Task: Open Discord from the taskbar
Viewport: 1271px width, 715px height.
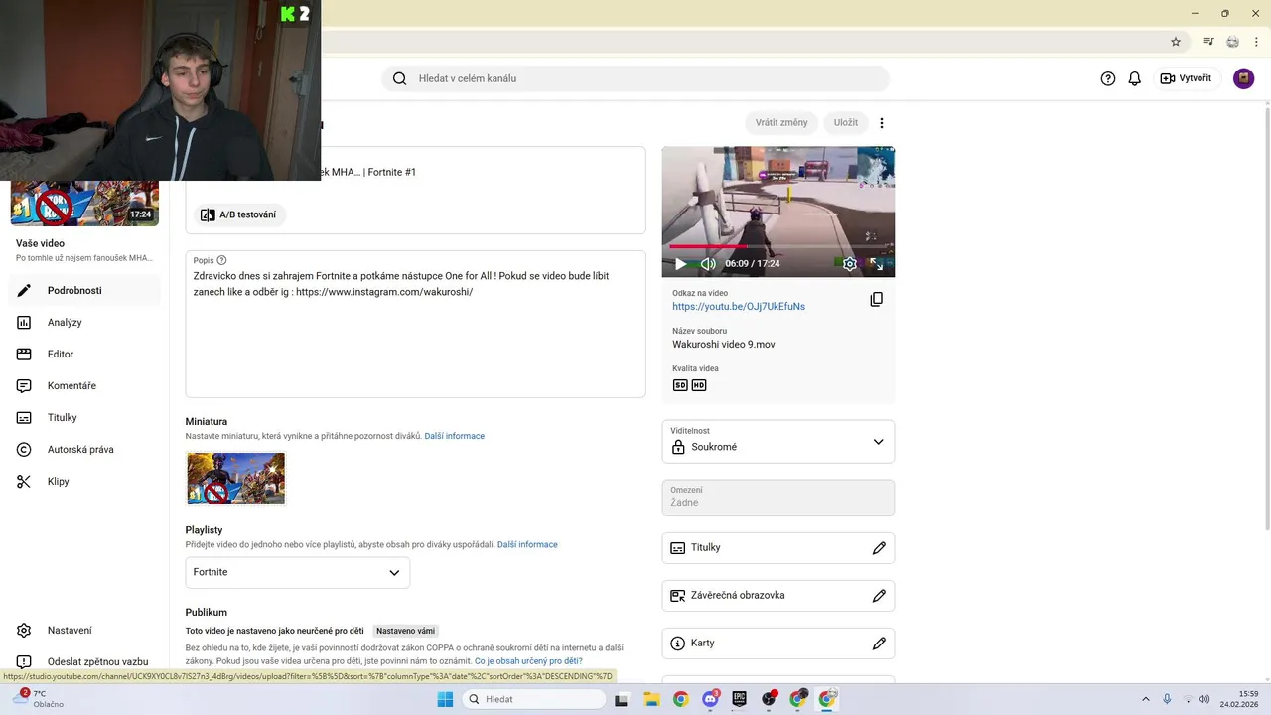Action: pos(710,699)
